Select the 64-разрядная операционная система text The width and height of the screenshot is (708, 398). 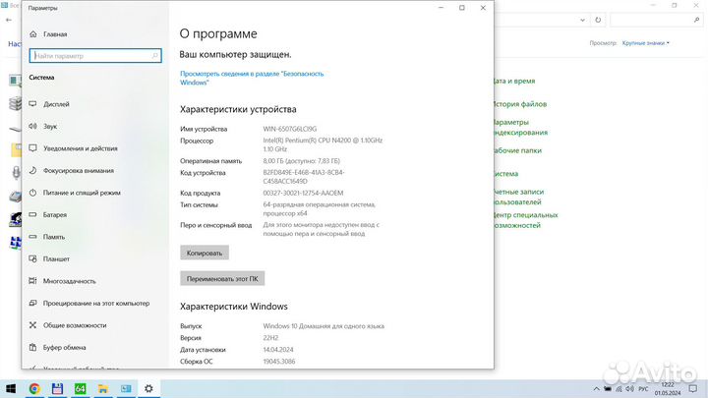[319, 209]
